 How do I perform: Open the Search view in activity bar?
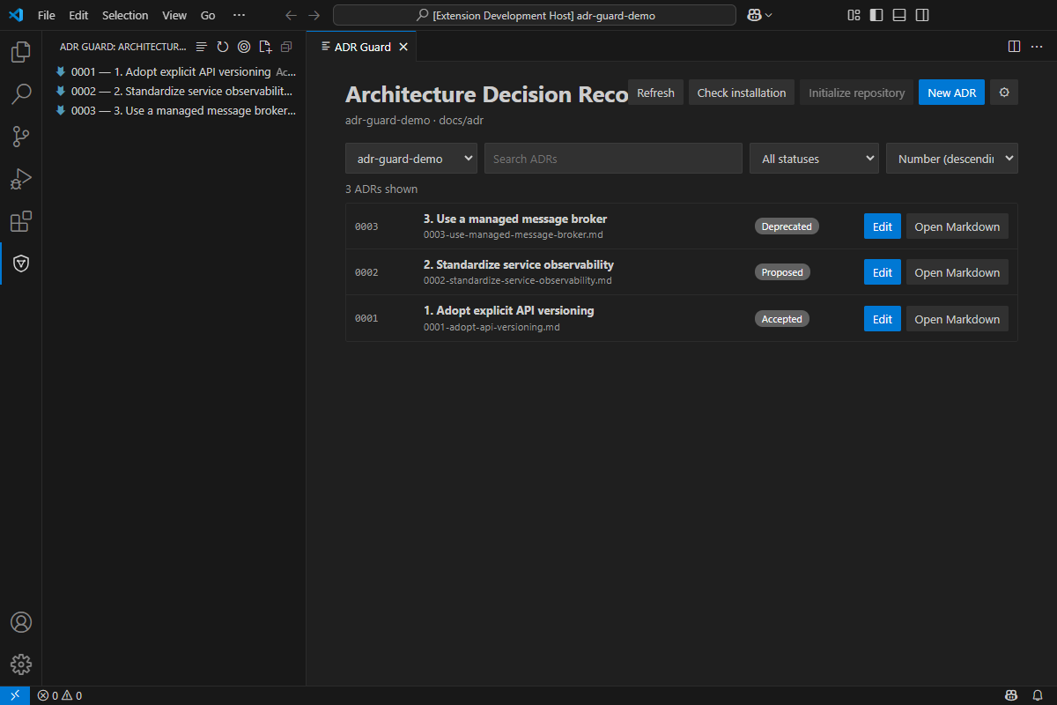tap(21, 94)
